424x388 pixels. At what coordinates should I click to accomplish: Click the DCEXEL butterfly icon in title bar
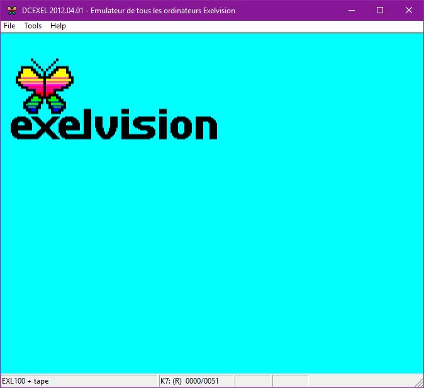[11, 11]
